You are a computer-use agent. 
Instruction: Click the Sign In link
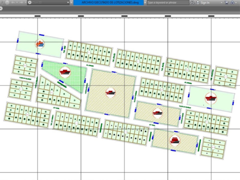pos(206,2)
